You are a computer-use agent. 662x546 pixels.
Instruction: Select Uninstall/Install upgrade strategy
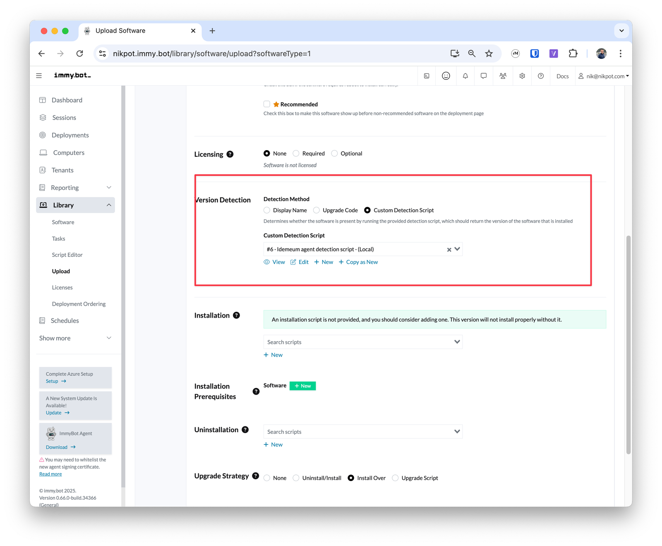tap(296, 478)
